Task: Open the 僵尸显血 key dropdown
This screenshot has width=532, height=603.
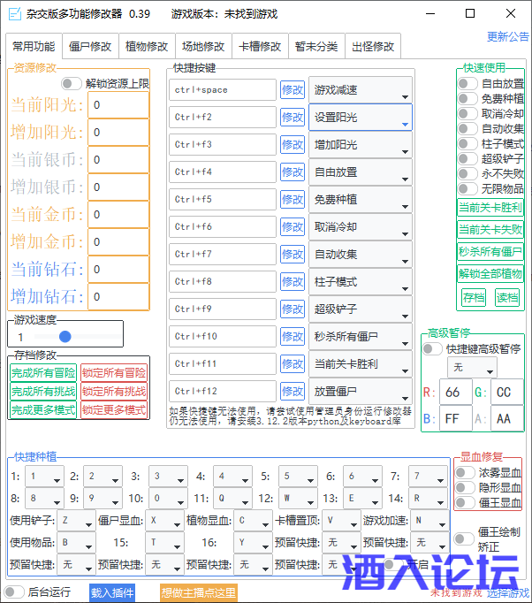Action: point(164,521)
